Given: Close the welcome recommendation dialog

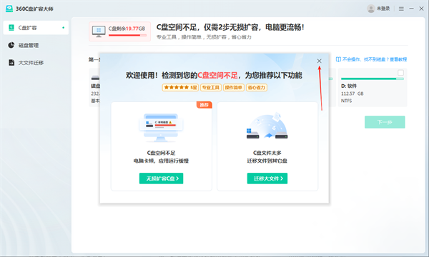Looking at the screenshot, I should tap(319, 61).
